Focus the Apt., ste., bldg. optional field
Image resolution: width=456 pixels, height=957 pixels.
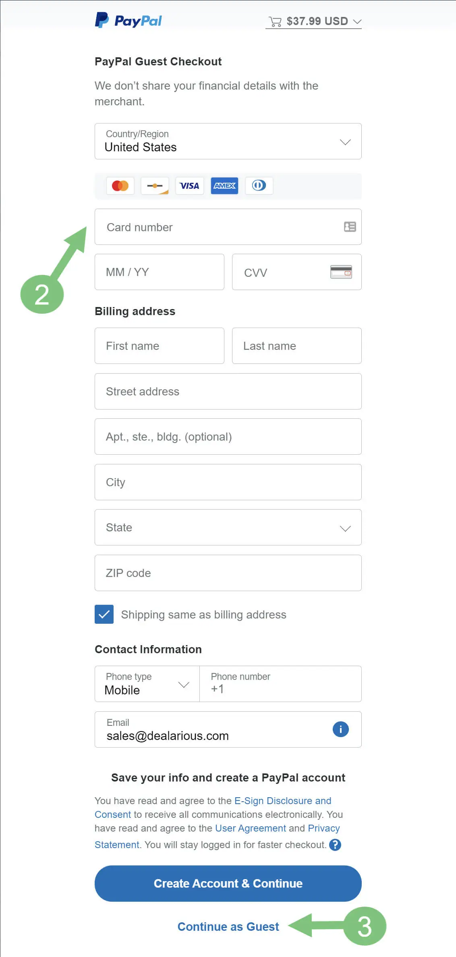(x=228, y=437)
